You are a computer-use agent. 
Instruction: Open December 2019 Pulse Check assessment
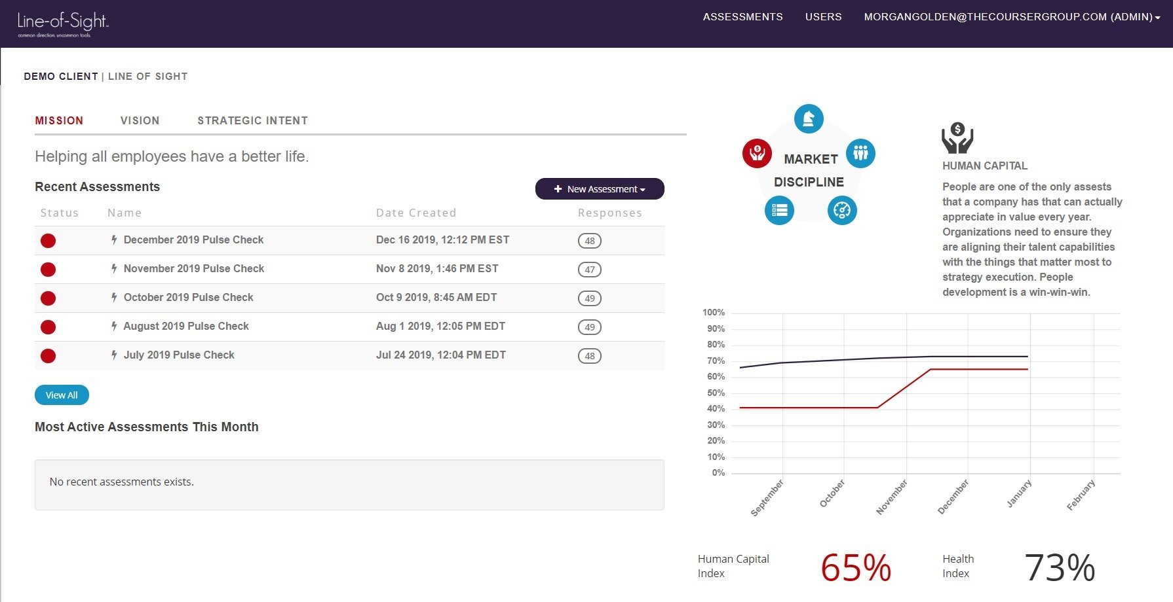[x=193, y=239]
